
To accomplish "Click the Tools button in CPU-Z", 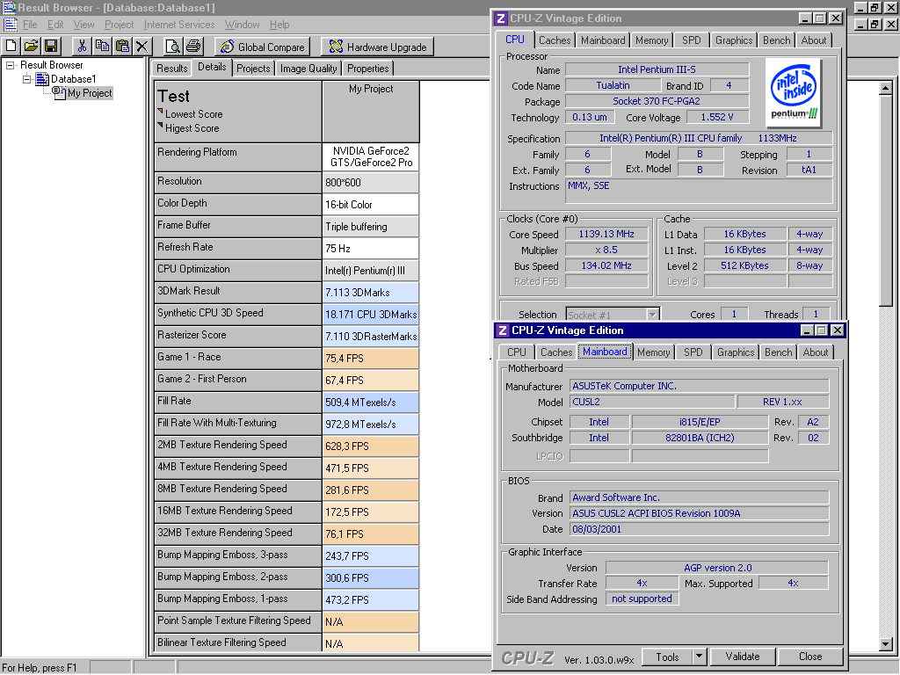I will point(667,656).
